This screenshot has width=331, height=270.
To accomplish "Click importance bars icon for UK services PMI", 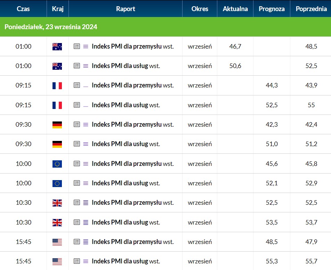I will [86, 222].
